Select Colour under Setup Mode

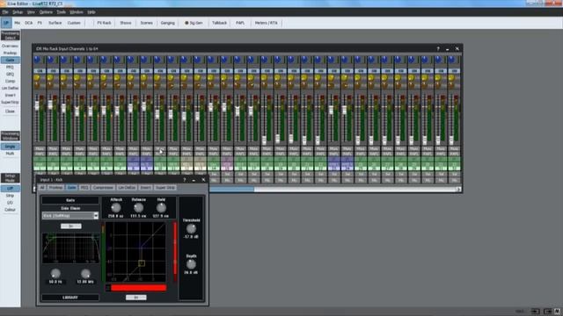(10, 210)
